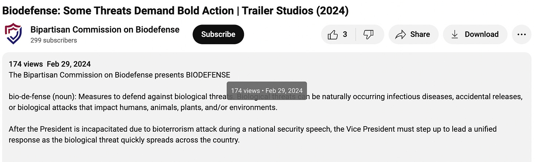Click the Download arrow icon
Image resolution: width=535 pixels, height=162 pixels.
(x=455, y=34)
